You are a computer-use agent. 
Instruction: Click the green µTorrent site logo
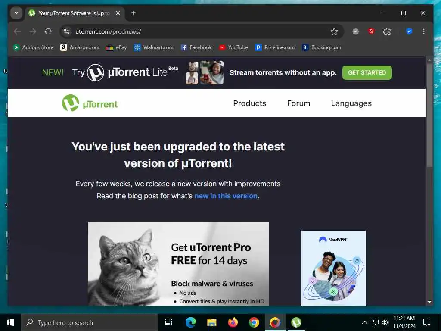90,103
